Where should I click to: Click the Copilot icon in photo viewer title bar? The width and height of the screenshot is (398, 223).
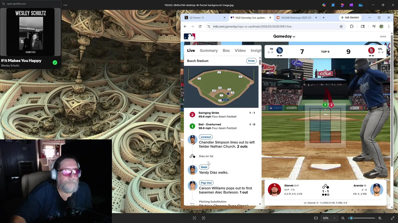point(324,5)
